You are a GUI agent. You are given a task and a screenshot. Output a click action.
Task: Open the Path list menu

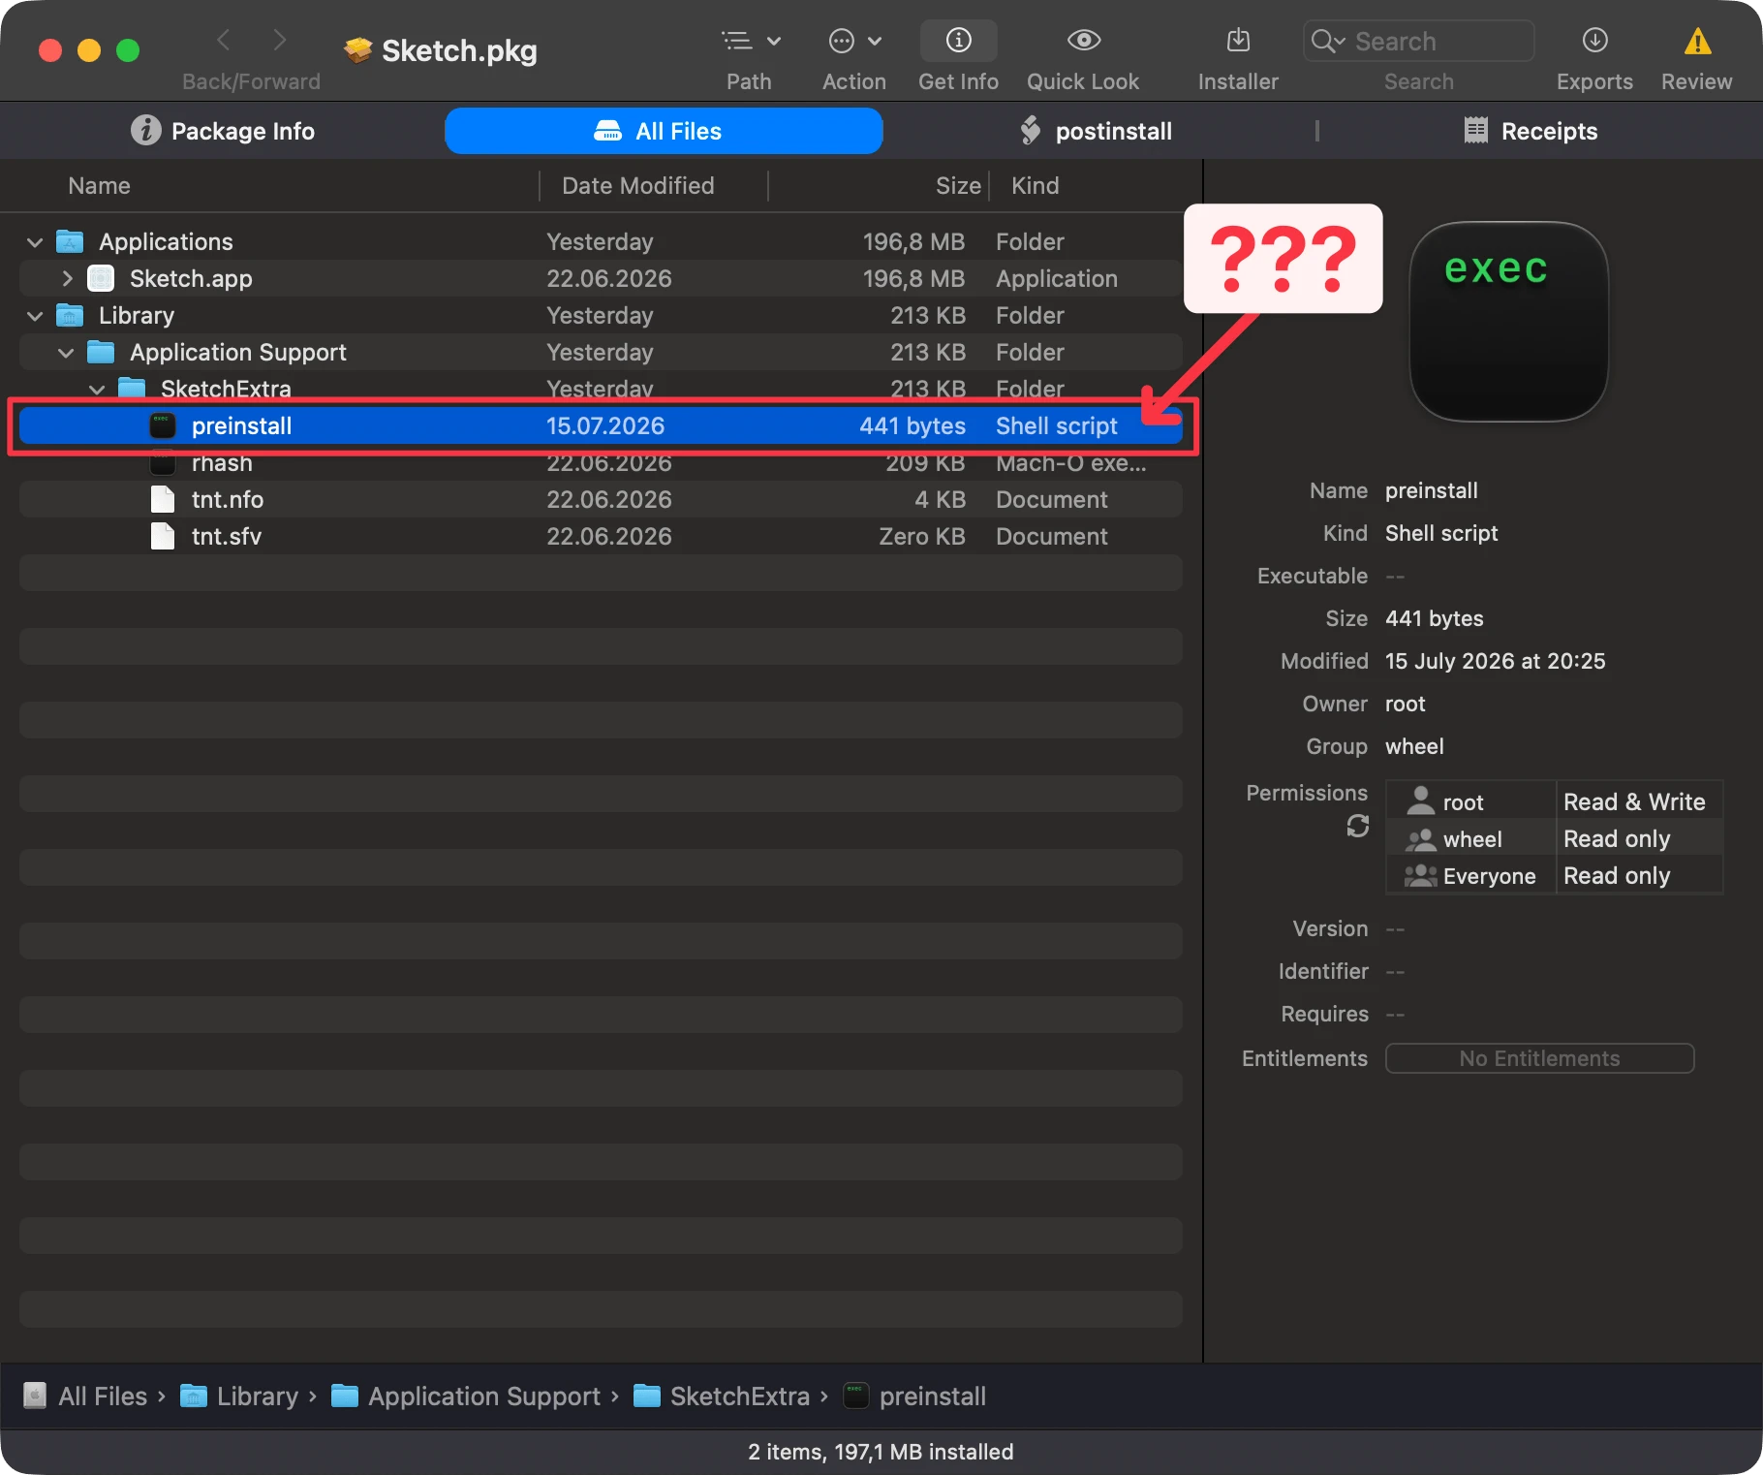[751, 41]
